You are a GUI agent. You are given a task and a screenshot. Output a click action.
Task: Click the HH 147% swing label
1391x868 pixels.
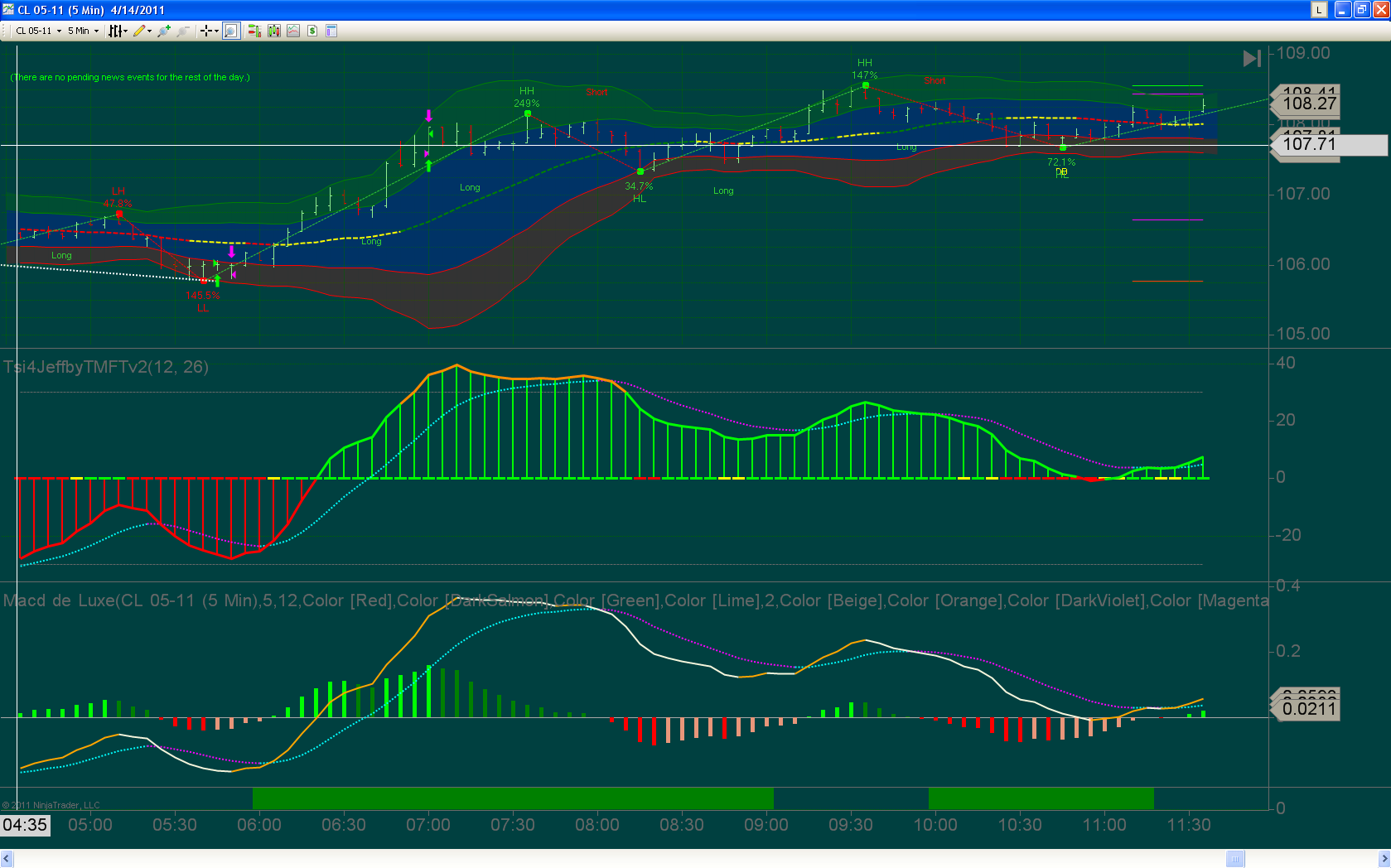click(x=865, y=69)
